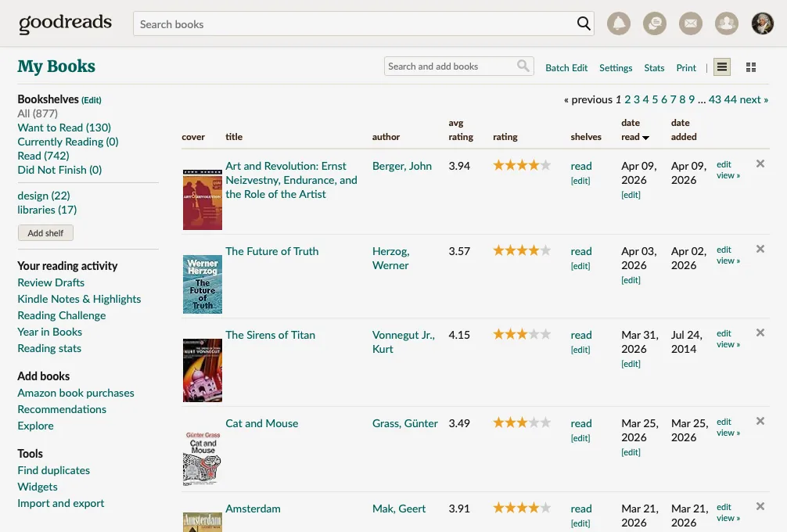This screenshot has width=787, height=532.
Task: Open Settings for My Books
Action: [616, 68]
